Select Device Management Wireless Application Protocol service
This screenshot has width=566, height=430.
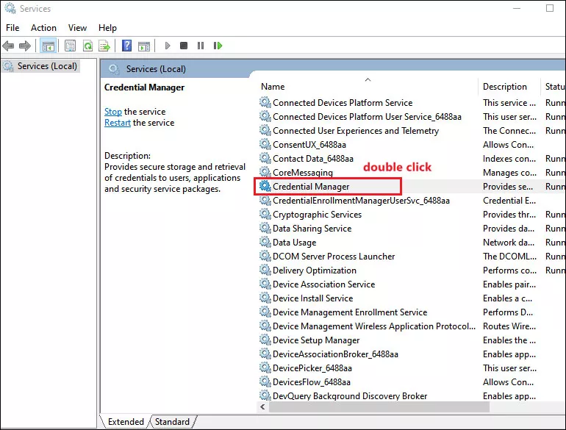pyautogui.click(x=374, y=326)
